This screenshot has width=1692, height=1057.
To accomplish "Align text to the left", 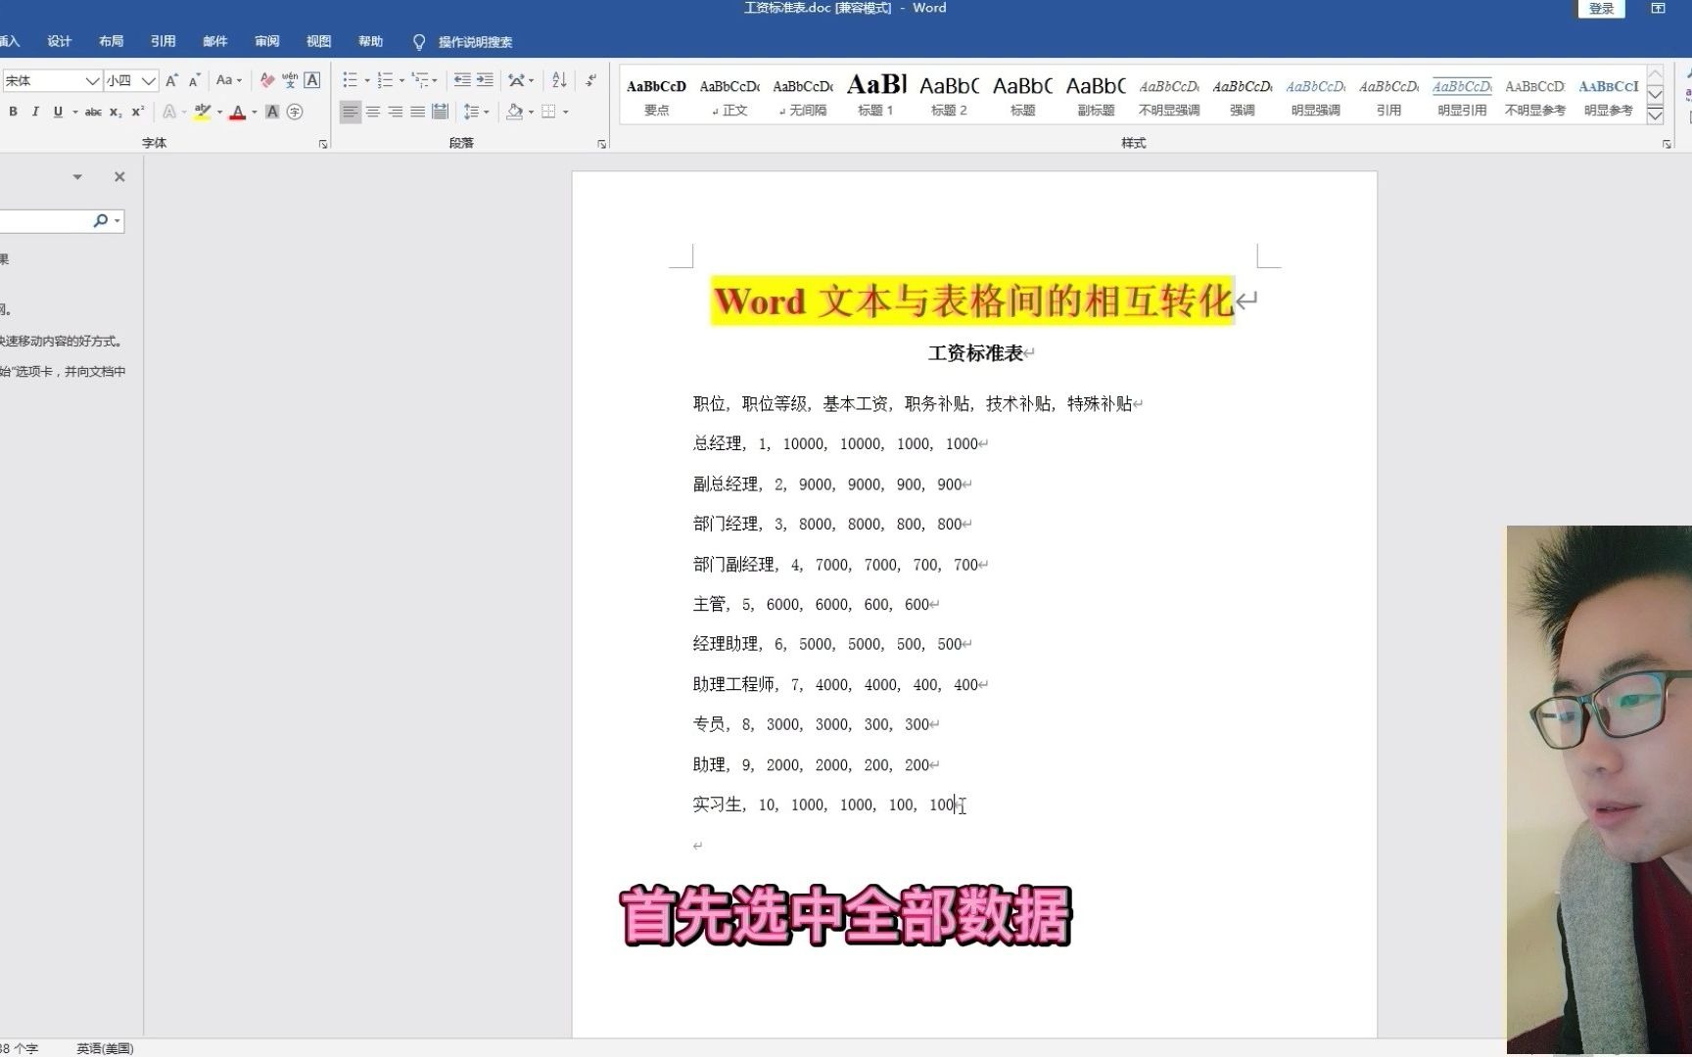I will 350,112.
